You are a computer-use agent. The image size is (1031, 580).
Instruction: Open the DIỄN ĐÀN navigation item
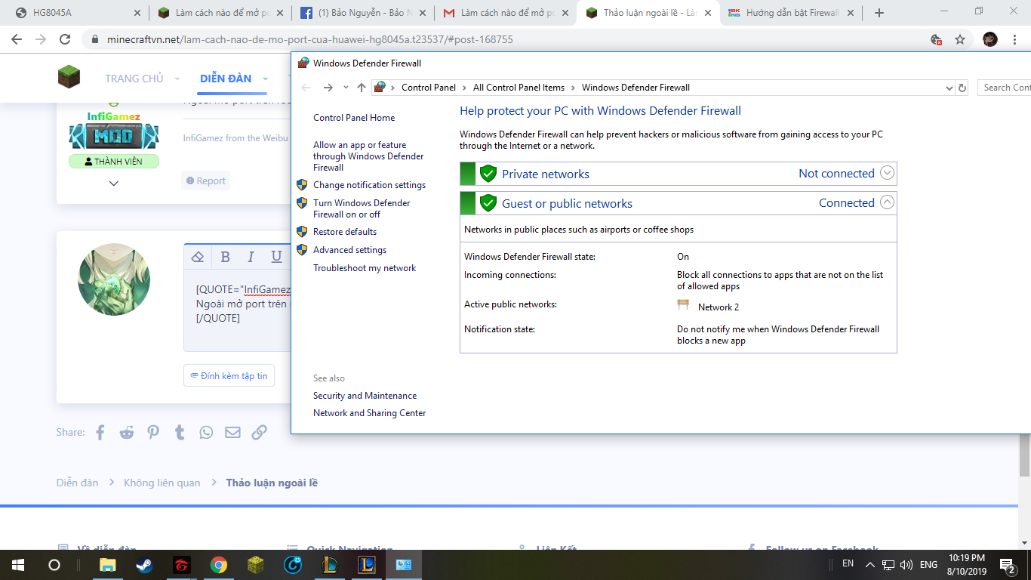click(226, 79)
